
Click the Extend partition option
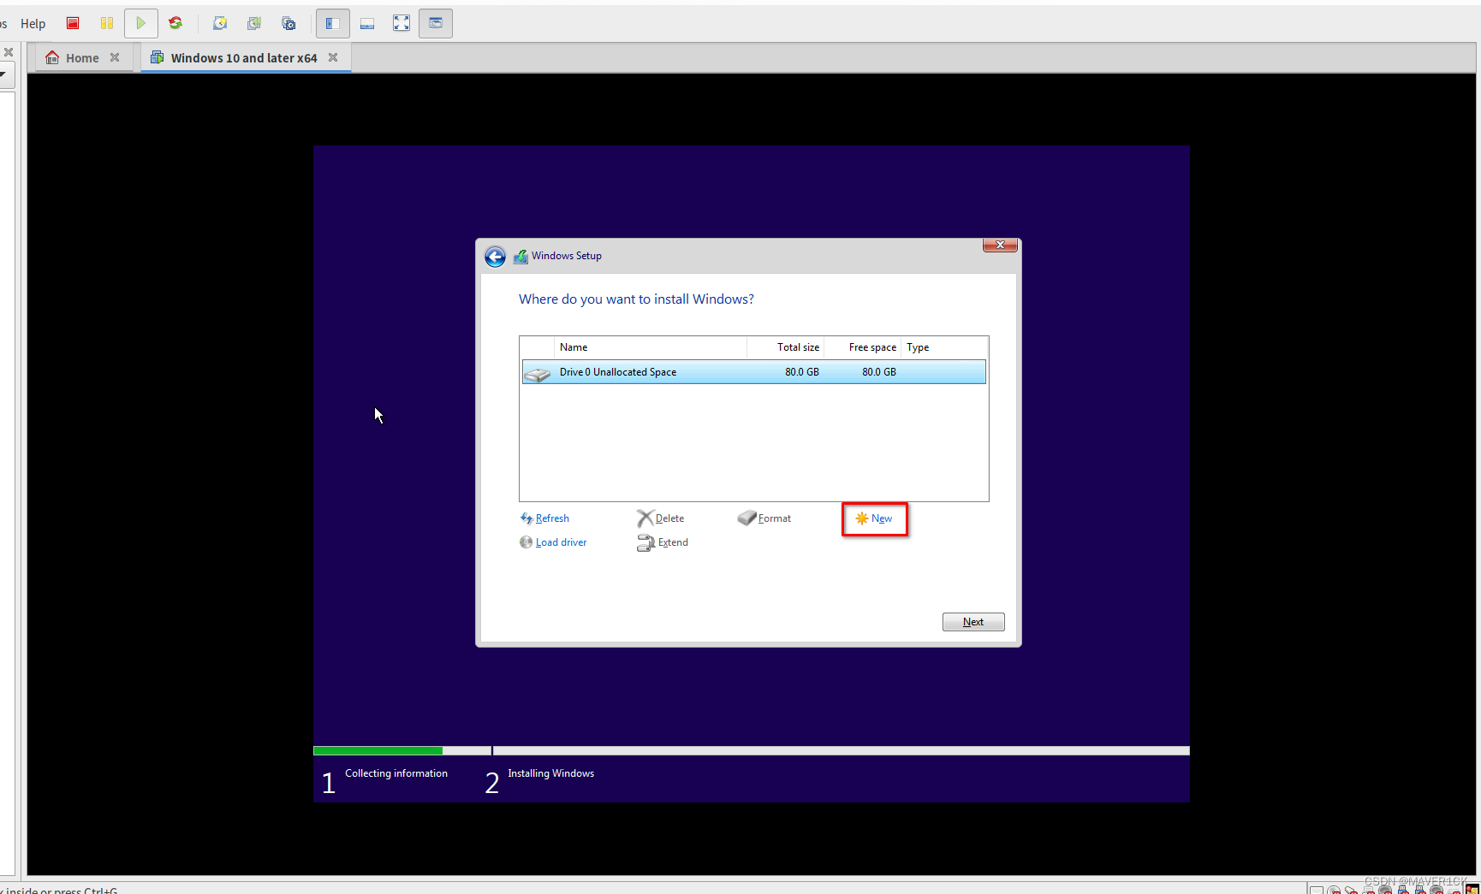click(x=673, y=542)
